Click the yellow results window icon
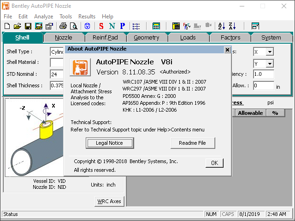Viewport: 295px width, 221px height. (x=176, y=26)
